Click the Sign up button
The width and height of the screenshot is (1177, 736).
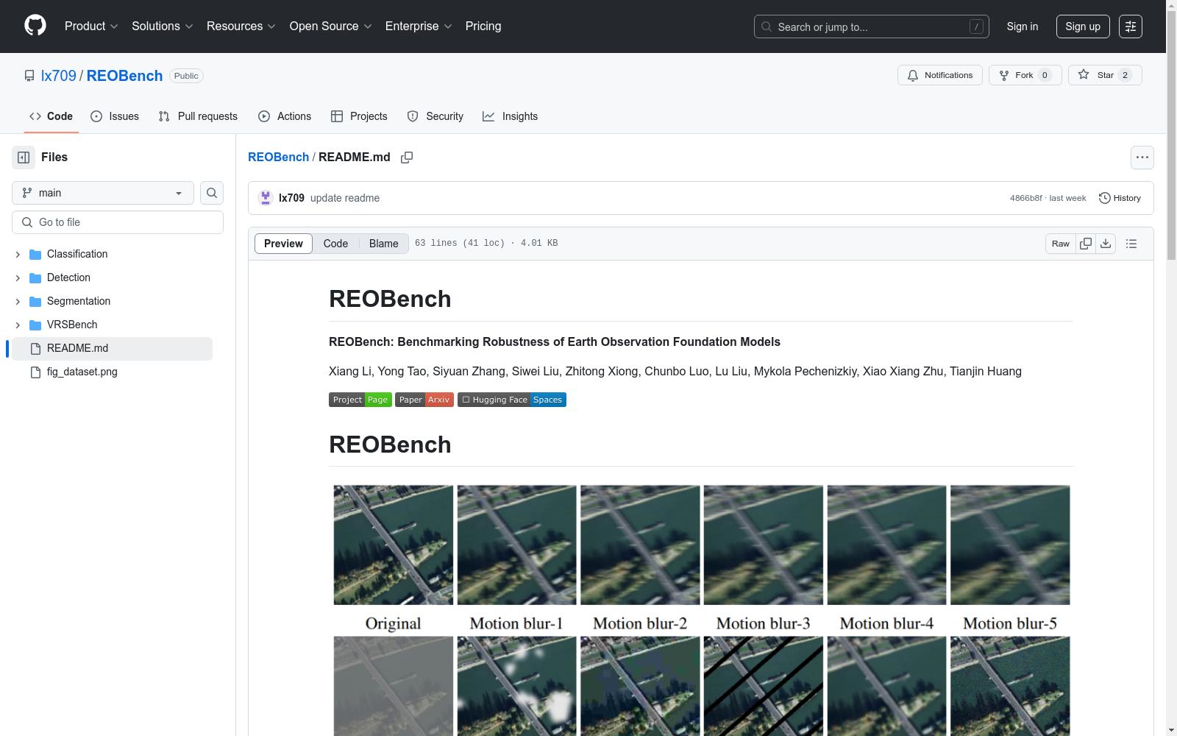coord(1082,26)
